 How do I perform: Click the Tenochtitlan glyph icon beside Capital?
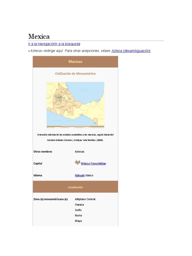tap(77, 162)
